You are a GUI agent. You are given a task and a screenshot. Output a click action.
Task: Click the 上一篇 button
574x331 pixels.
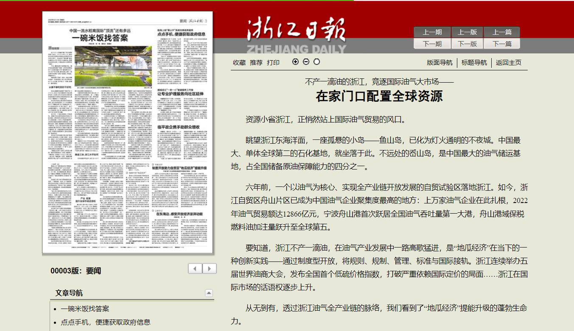tap(502, 32)
